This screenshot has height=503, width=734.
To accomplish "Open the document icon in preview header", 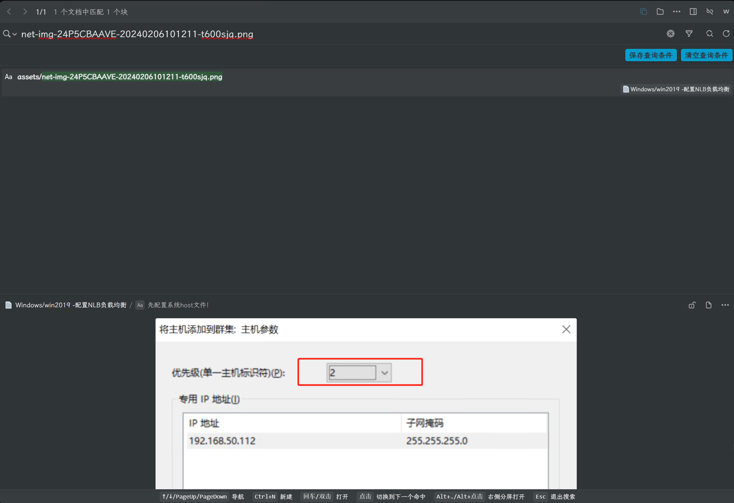I will click(709, 305).
